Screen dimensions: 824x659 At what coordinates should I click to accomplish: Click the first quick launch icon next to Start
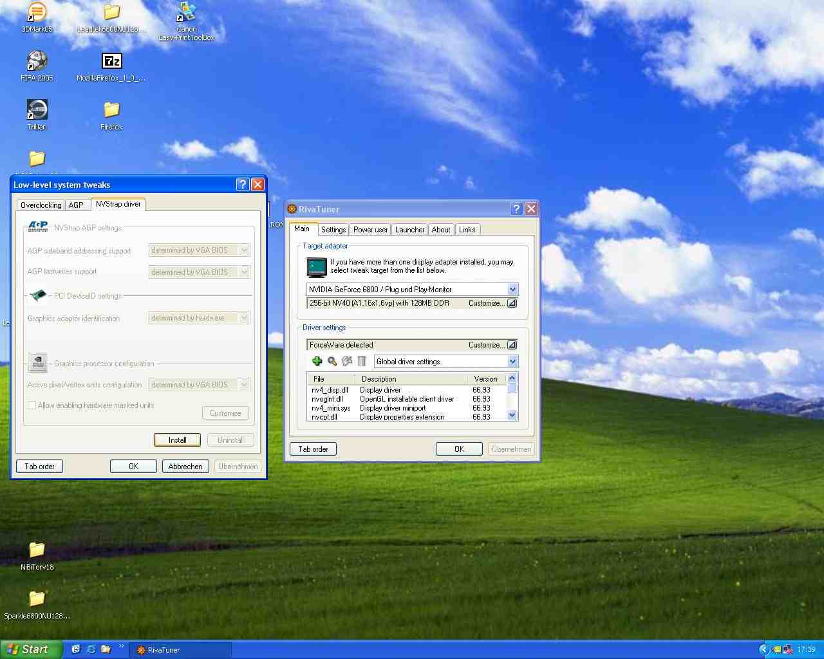point(75,649)
